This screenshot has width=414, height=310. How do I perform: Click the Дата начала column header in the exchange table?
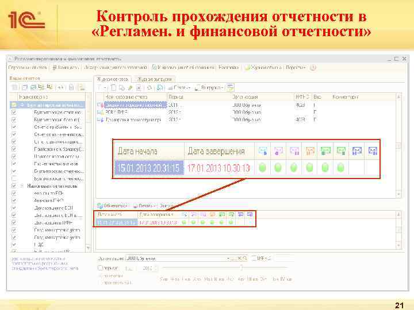[116, 215]
